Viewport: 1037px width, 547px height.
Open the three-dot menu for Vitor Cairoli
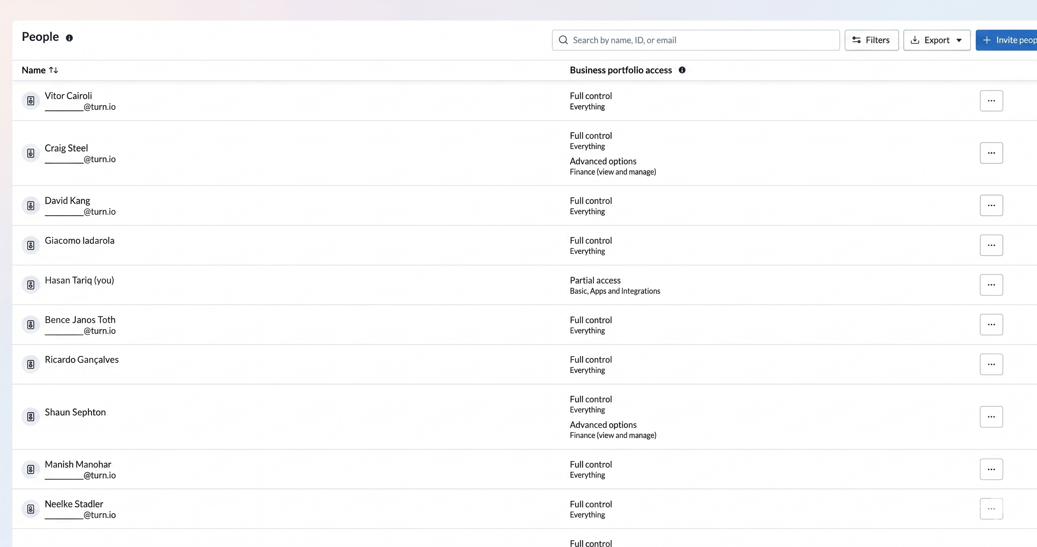991,101
